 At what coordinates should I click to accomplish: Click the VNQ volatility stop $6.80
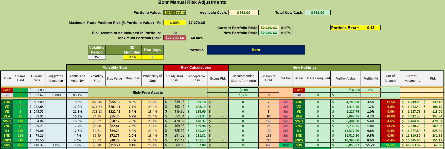coord(97,126)
